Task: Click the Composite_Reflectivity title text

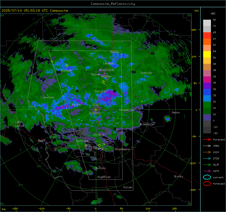Action: 113,4
